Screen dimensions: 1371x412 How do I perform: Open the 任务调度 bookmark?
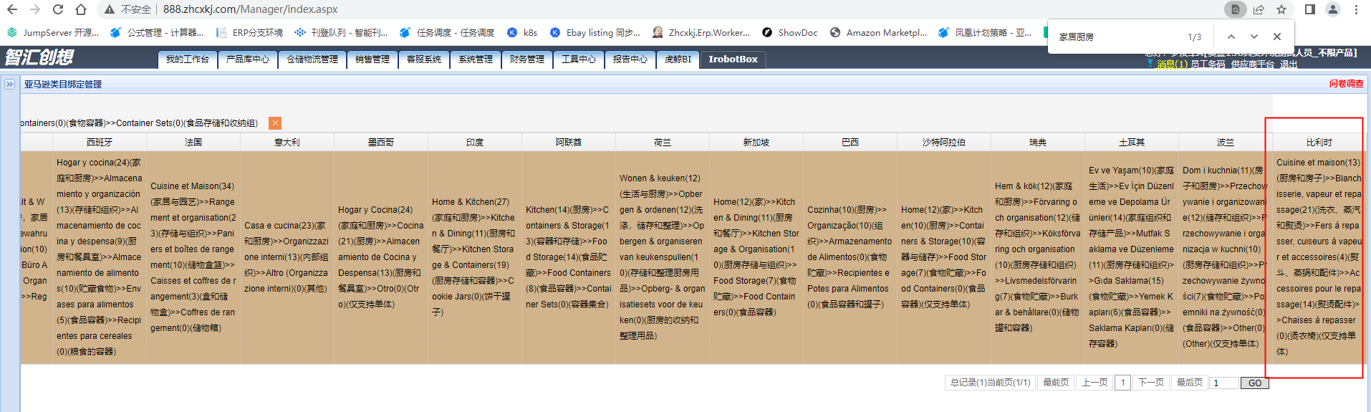pyautogui.click(x=448, y=32)
